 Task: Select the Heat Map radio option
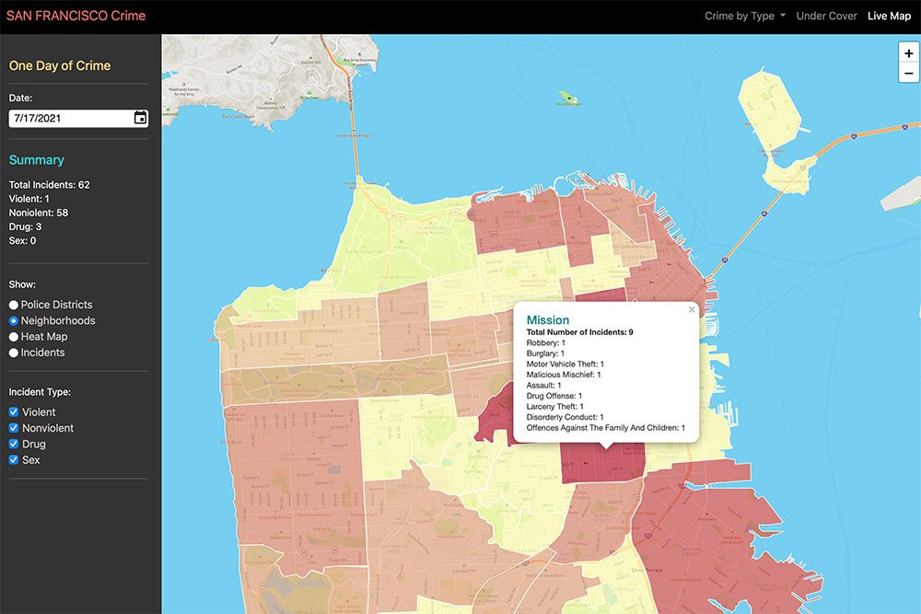(14, 337)
